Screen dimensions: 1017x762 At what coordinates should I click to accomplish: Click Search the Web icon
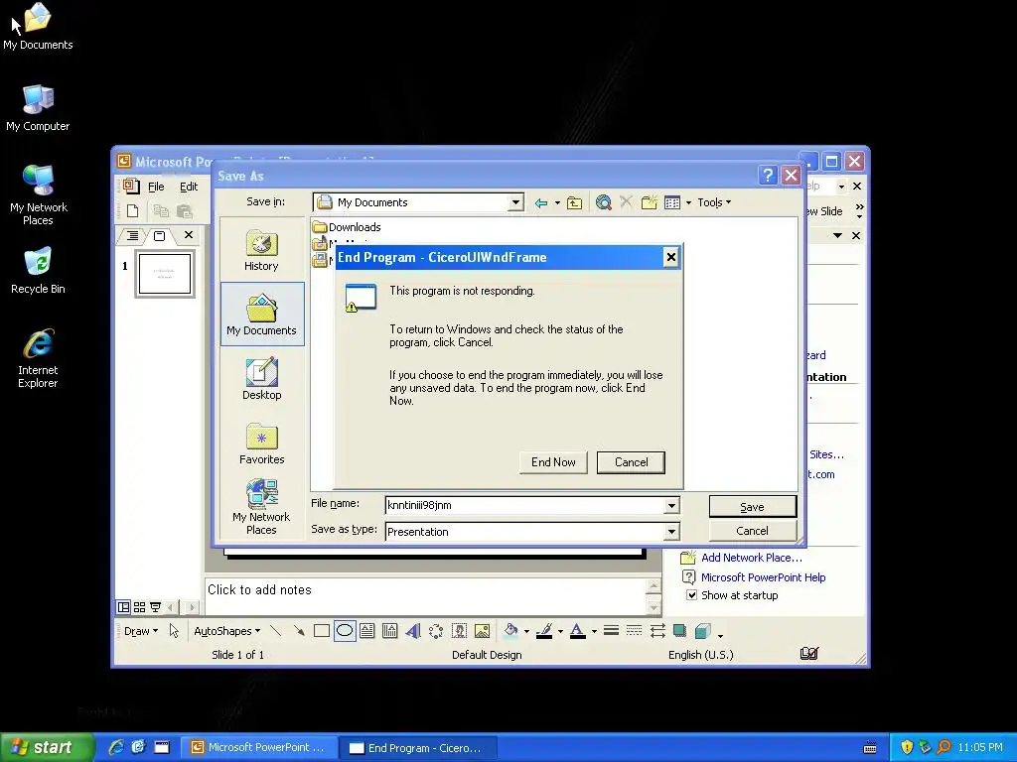pyautogui.click(x=603, y=202)
